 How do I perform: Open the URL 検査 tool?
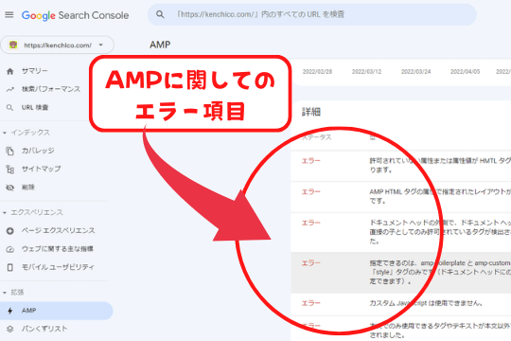point(35,107)
